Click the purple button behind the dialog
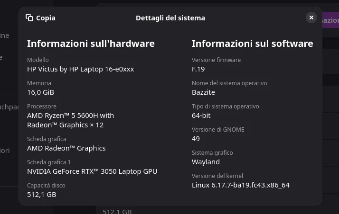The height and width of the screenshot is (214, 339). point(330,21)
